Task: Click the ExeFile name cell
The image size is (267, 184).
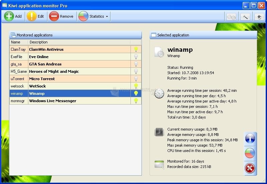Action: (x=19, y=57)
